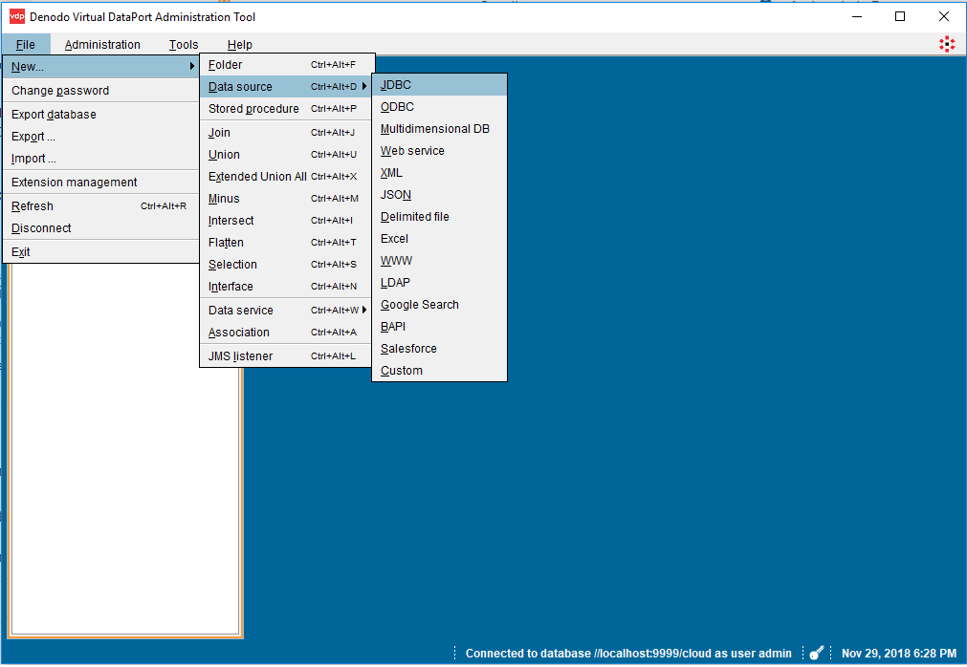This screenshot has height=667, width=967.
Task: Choose Google Search data source
Action: 440,305
